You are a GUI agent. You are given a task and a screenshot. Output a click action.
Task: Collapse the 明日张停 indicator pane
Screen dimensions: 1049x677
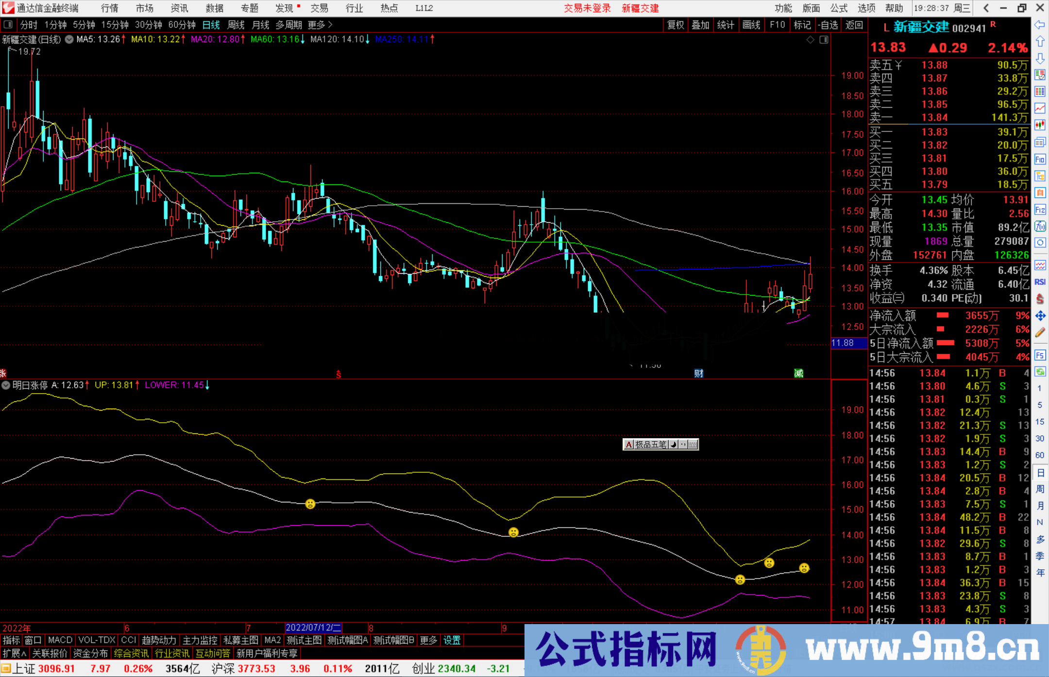[x=6, y=385]
